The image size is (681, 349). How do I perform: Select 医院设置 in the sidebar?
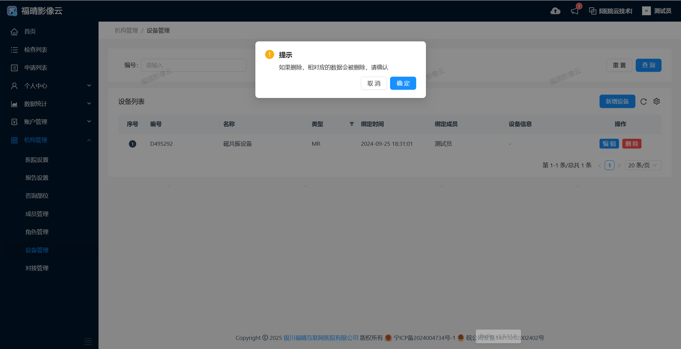click(37, 160)
